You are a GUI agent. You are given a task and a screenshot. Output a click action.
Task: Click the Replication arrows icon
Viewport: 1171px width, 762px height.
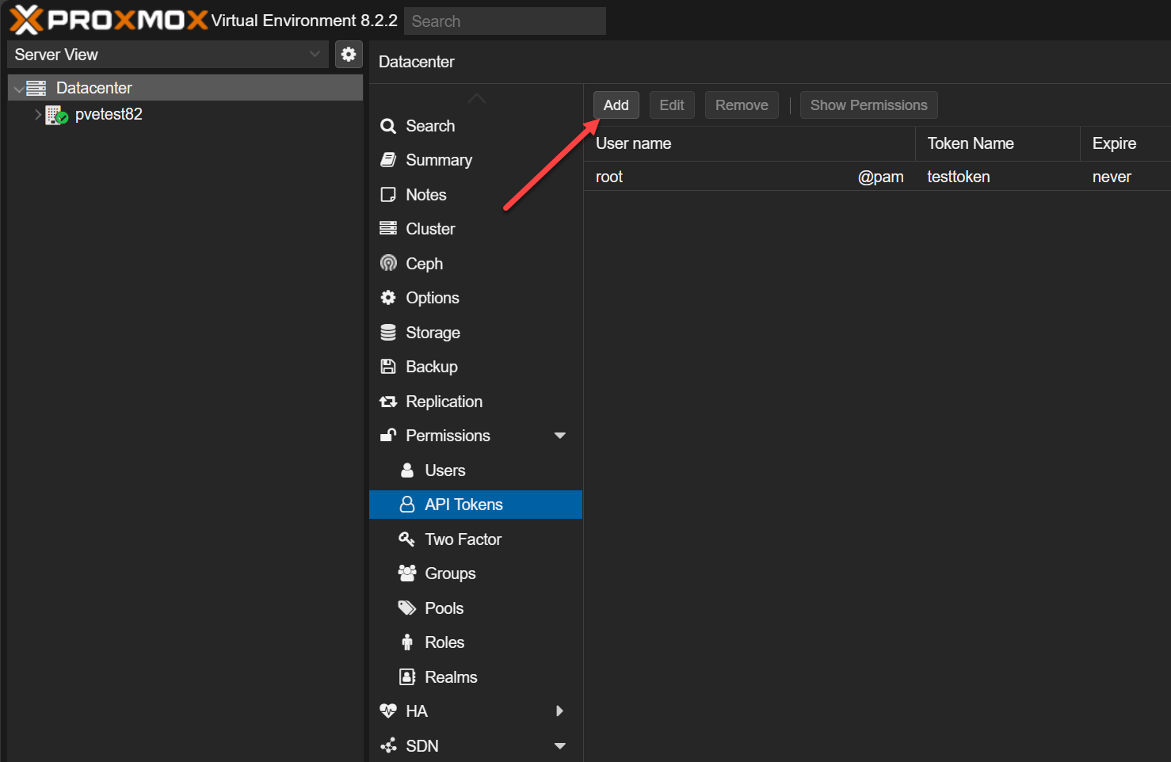click(388, 402)
